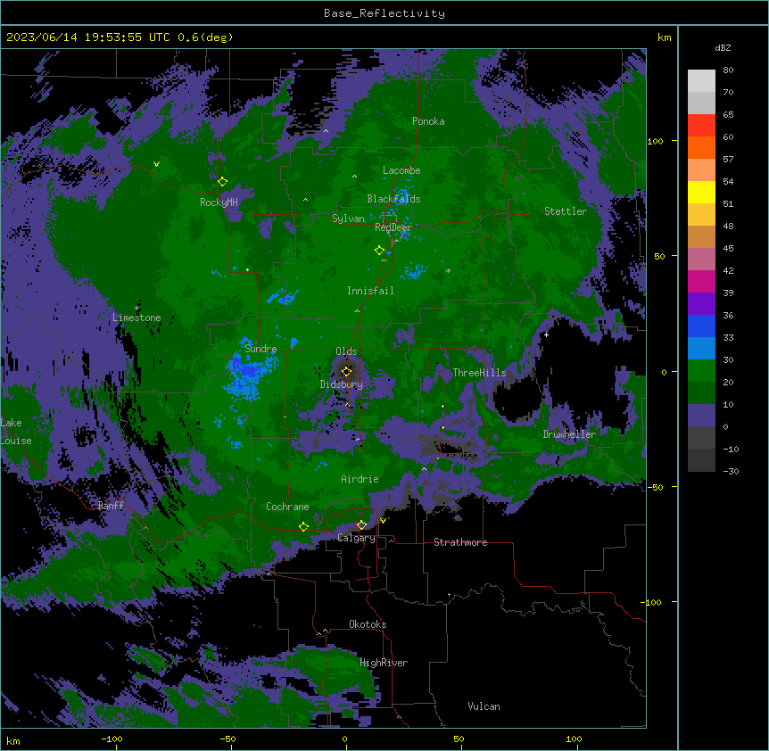Click the -50 tick on bottom axis
Image resolution: width=769 pixels, height=751 pixels.
tap(228, 739)
